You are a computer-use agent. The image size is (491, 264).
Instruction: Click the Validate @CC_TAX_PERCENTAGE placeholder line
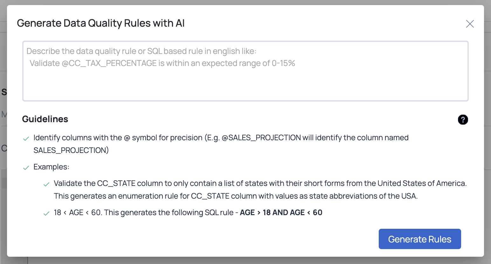163,63
